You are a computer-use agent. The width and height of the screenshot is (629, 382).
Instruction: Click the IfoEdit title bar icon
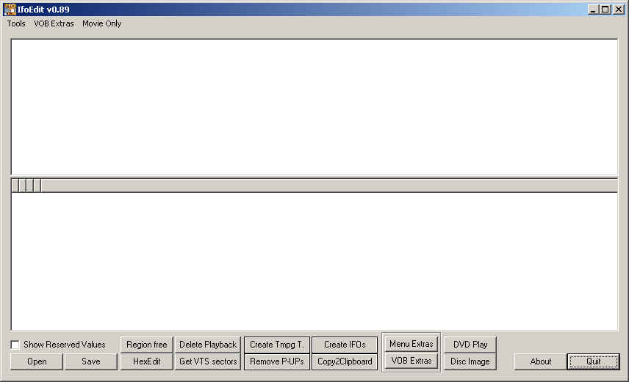point(10,10)
